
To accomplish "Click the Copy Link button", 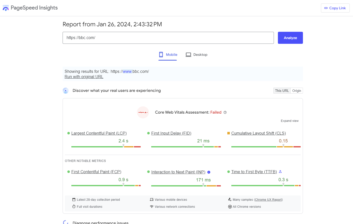I will click(x=335, y=8).
